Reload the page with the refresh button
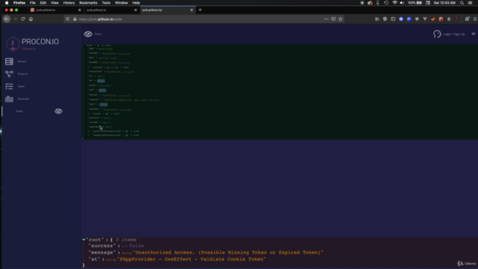The width and height of the screenshot is (478, 269). tap(23, 19)
